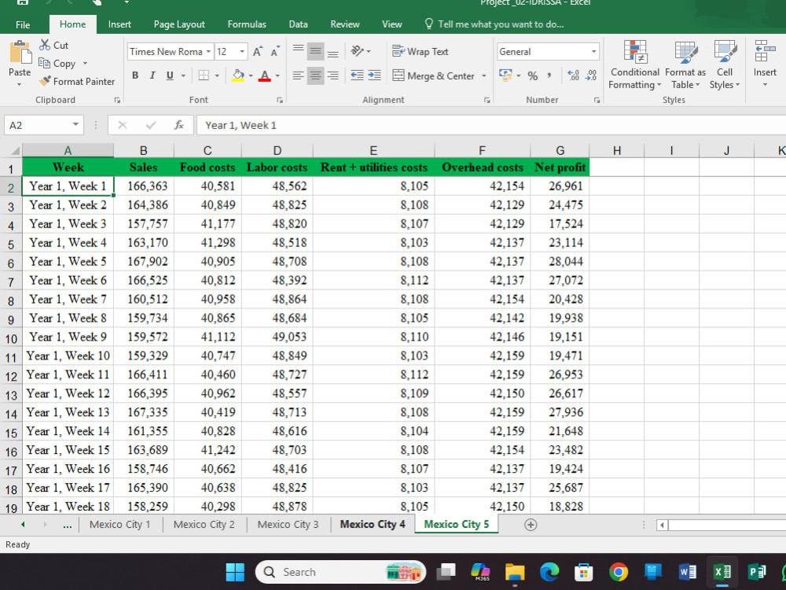This screenshot has height=590, width=786.
Task: Switch to Data tab
Action: 298,24
